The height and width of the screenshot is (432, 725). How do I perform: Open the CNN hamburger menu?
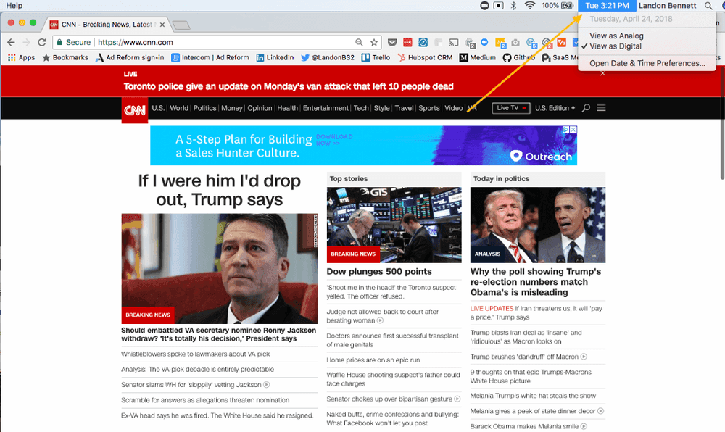click(601, 108)
